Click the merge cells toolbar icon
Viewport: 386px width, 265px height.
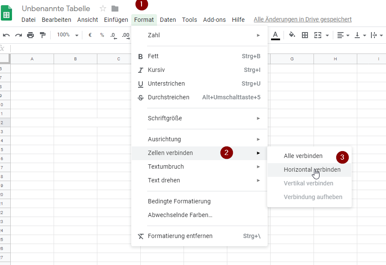318,35
